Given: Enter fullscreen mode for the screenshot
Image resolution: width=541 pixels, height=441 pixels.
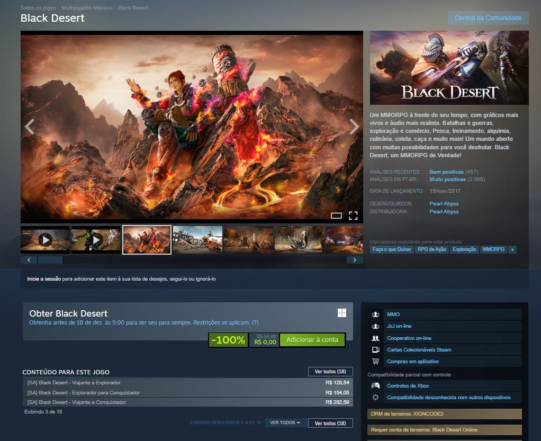Looking at the screenshot, I should (x=353, y=215).
